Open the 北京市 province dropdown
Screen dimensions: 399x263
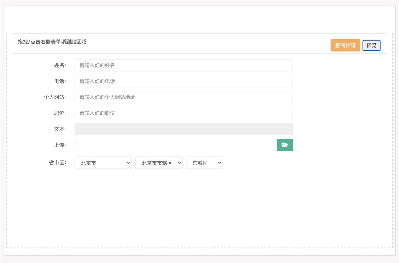tap(103, 163)
